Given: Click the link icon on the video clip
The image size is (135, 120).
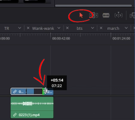Looking at the screenshot, I should pos(15,92).
